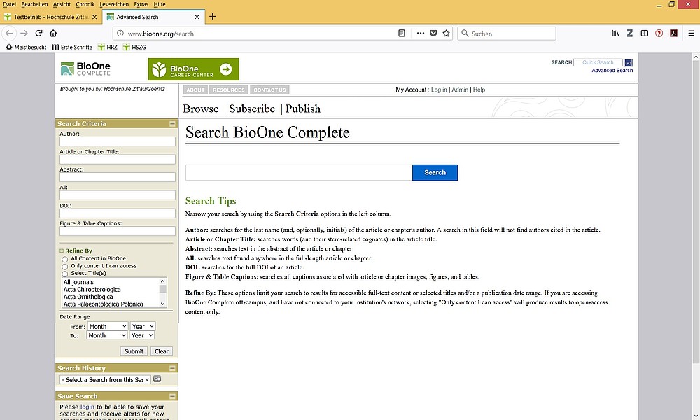This screenshot has width=700, height=420.
Task: Click the Submit button in Search Criteria
Action: [134, 351]
